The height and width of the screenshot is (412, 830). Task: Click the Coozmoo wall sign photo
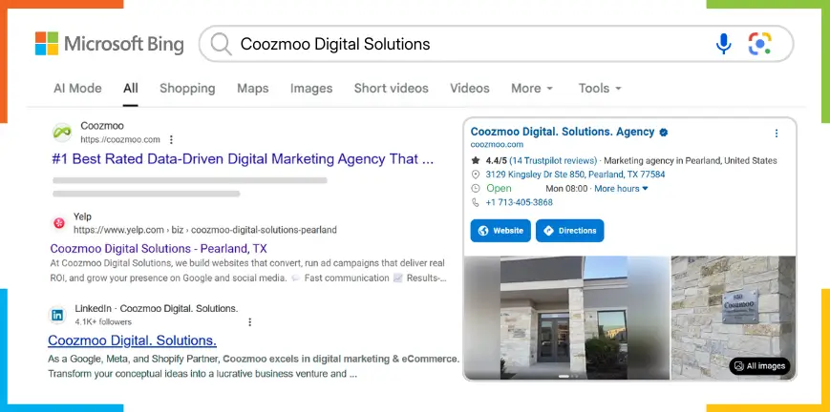click(734, 318)
